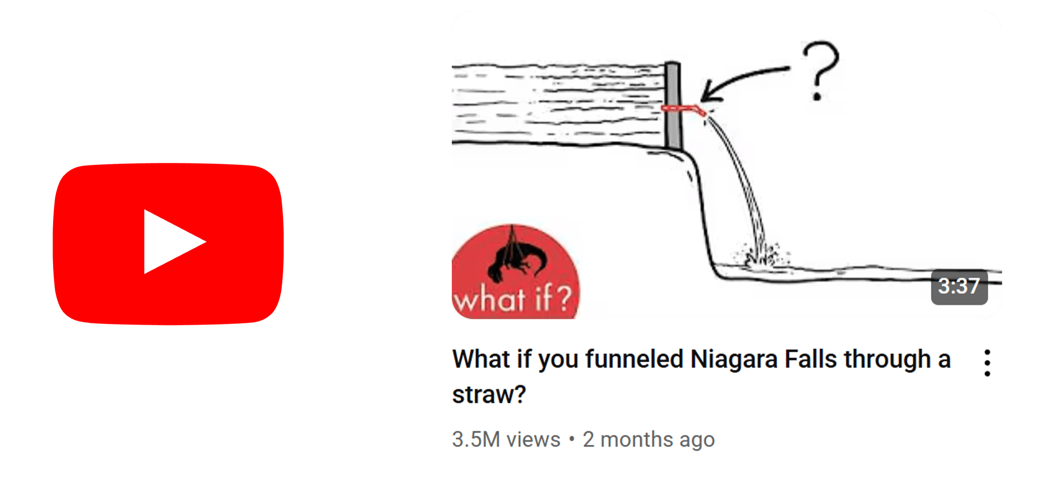1043x485 pixels.
Task: Click the words 'Niagara Falls' in the title
Action: [764, 359]
